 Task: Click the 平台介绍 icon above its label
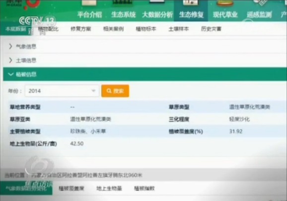[x=89, y=2]
